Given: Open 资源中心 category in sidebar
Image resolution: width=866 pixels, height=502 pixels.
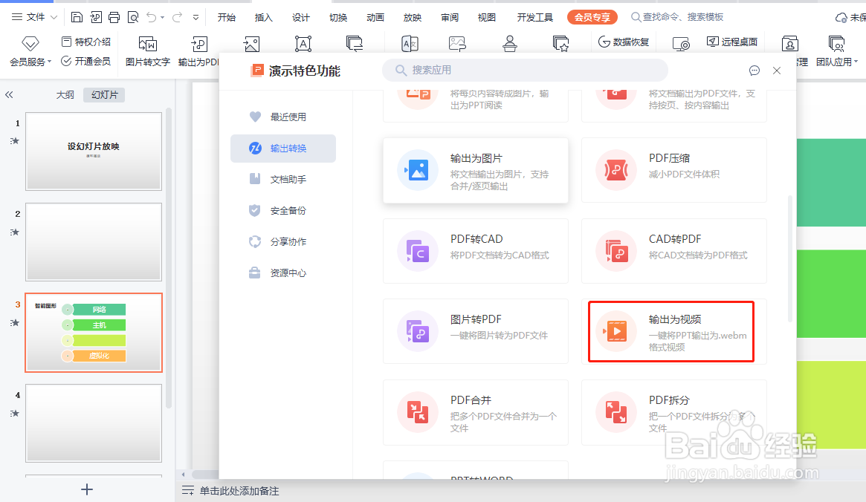Looking at the screenshot, I should pyautogui.click(x=282, y=273).
